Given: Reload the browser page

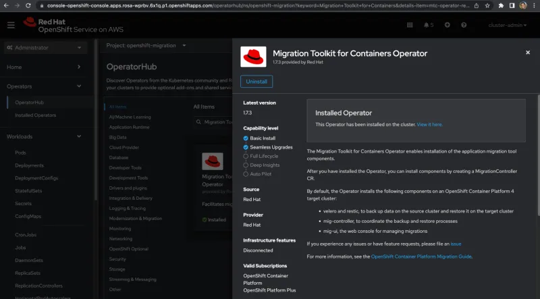Looking at the screenshot, I should [28, 5].
